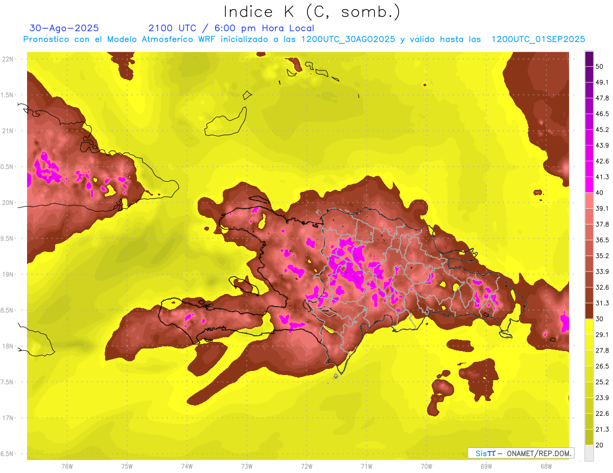Image resolution: width=613 pixels, height=473 pixels.
Task: Click colorbar value "22.6"
Action: coord(602,414)
